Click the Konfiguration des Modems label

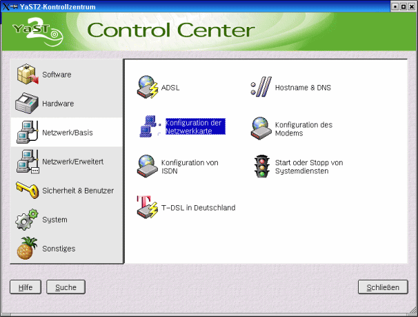(x=303, y=129)
